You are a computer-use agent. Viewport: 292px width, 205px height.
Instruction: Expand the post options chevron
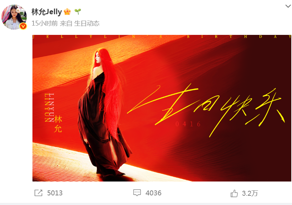click(x=288, y=6)
